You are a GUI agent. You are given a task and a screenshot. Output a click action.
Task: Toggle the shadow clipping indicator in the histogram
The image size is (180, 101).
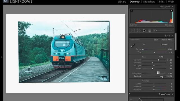(132, 11)
